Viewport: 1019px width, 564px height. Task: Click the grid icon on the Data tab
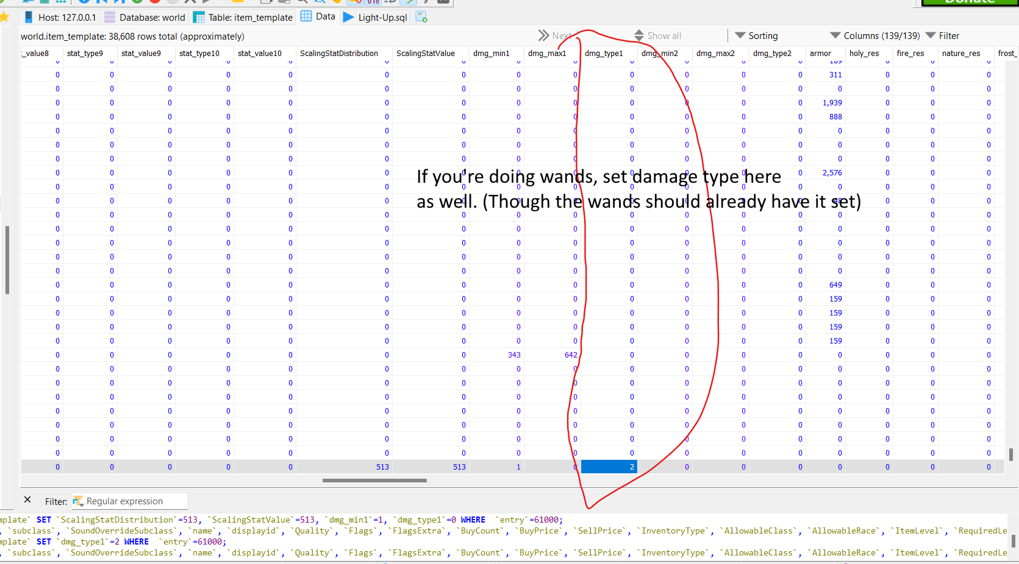[306, 16]
